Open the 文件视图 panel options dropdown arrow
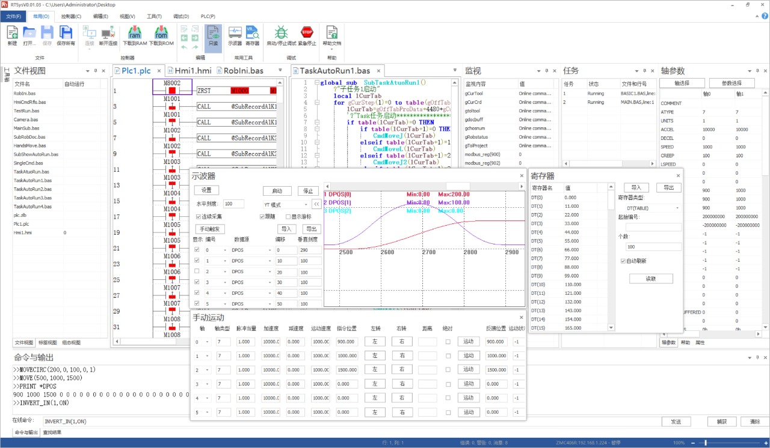The image size is (770, 448). (x=89, y=71)
